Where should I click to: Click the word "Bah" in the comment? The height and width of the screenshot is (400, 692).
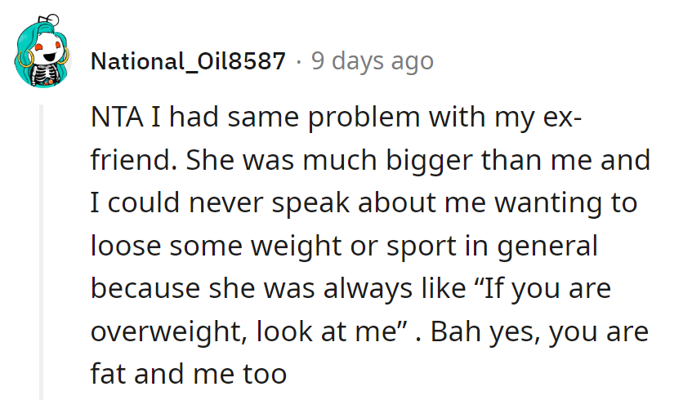click(x=453, y=332)
